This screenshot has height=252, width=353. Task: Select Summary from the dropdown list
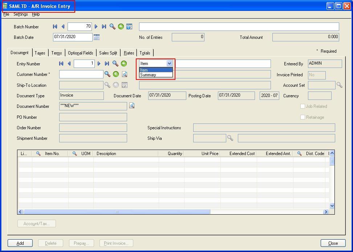tap(148, 75)
